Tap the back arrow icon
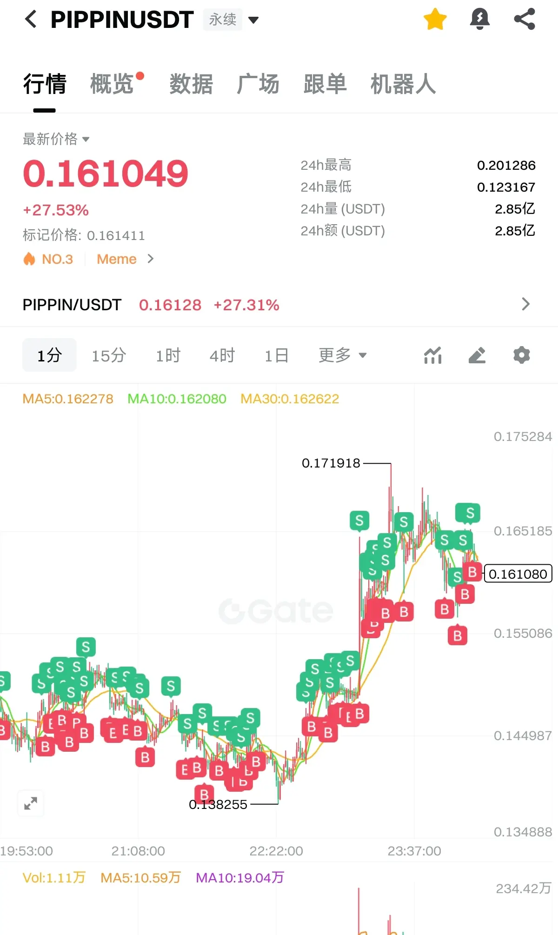This screenshot has width=558, height=935. (x=31, y=20)
